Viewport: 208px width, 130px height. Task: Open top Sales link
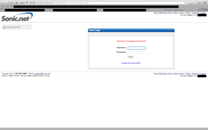tap(188, 13)
